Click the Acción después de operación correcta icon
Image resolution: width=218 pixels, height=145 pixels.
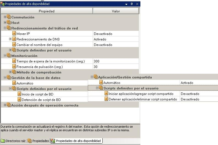[x=9, y=105]
